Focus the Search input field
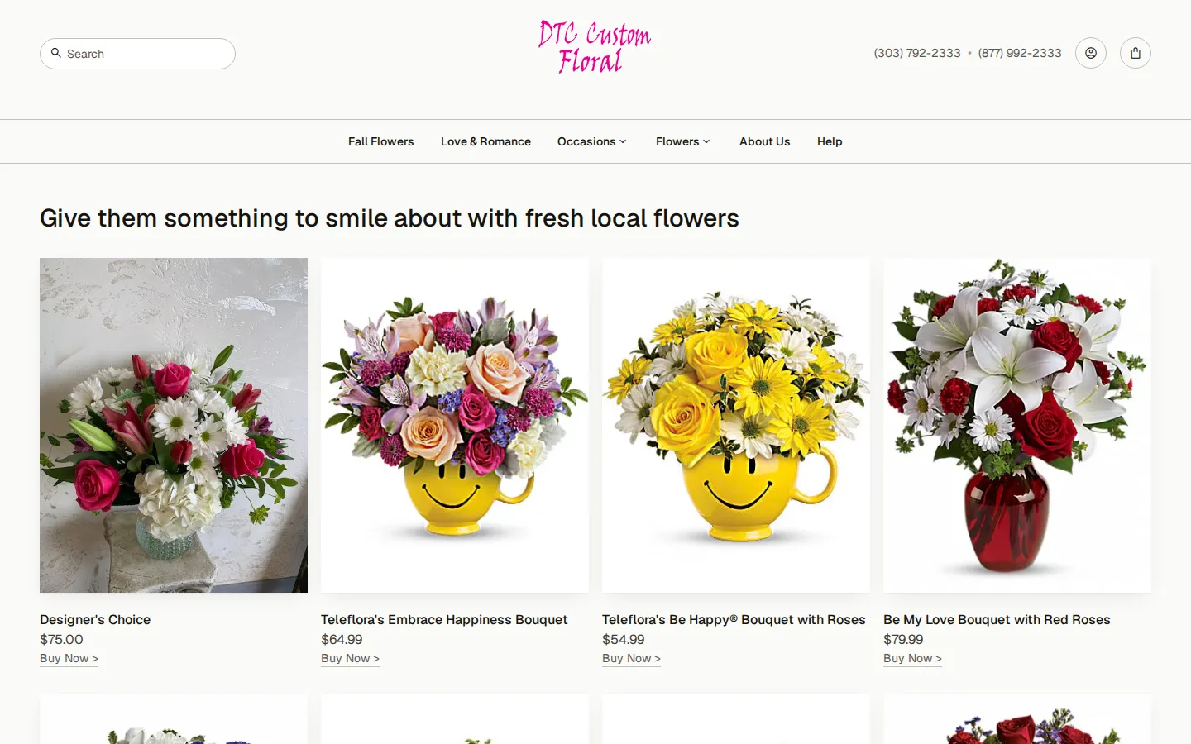 [137, 54]
